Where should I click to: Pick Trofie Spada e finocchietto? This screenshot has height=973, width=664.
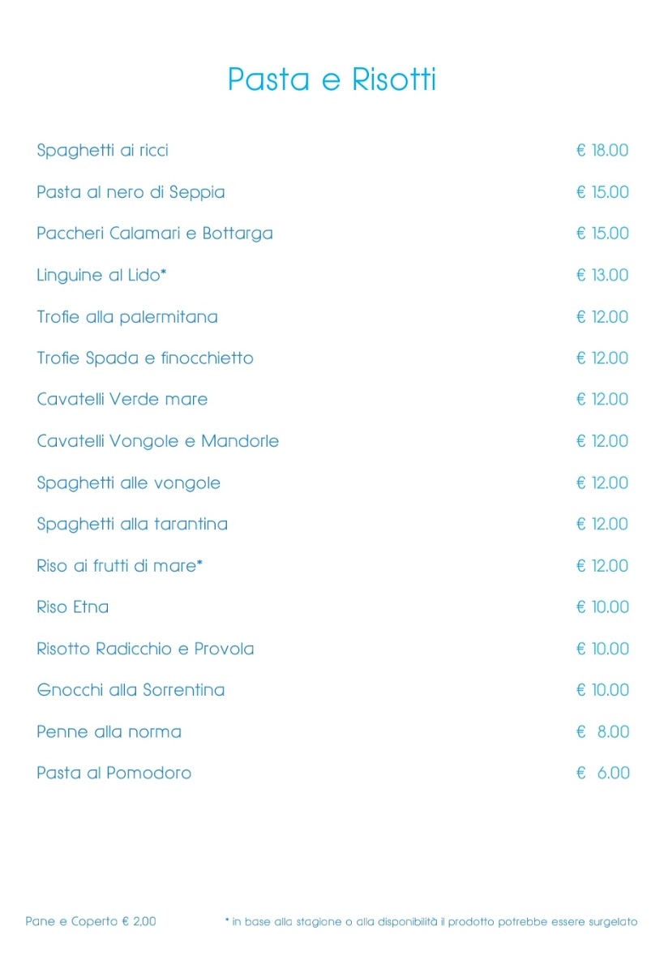pyautogui.click(x=144, y=358)
